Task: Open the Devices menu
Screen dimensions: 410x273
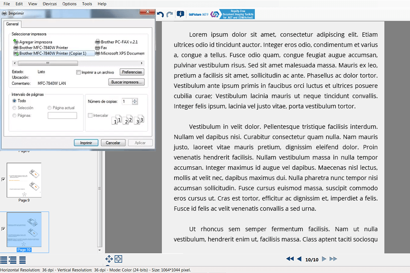Action: coord(50,3)
